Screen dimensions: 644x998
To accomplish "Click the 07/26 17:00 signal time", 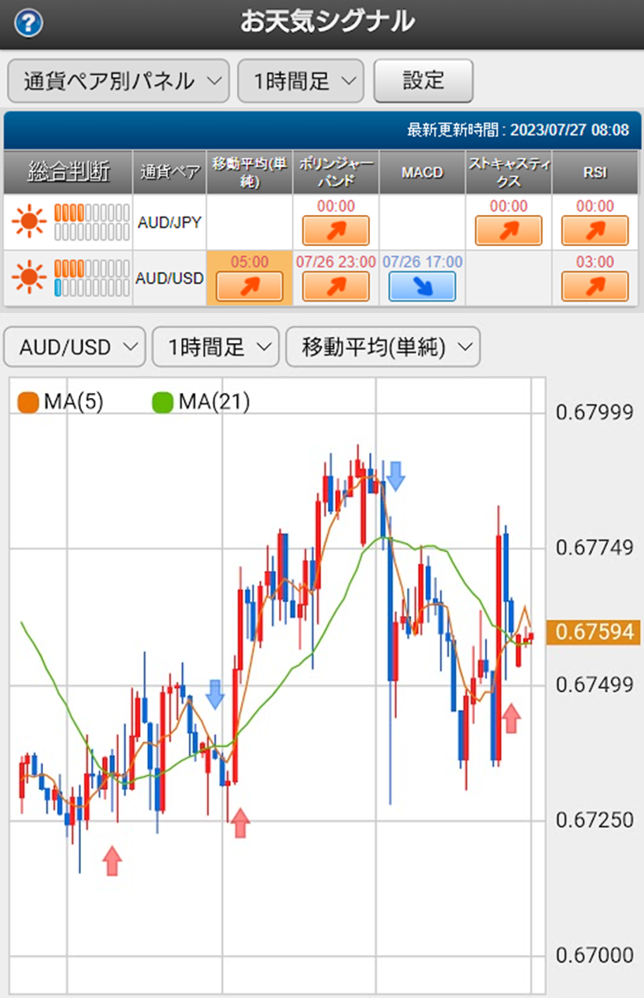I will [422, 261].
